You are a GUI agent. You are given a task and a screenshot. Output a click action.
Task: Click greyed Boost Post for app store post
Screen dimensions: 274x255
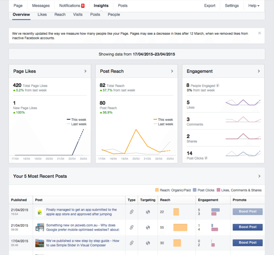pos(248,212)
